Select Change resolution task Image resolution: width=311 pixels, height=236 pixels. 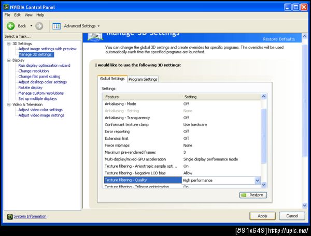pyautogui.click(x=34, y=71)
